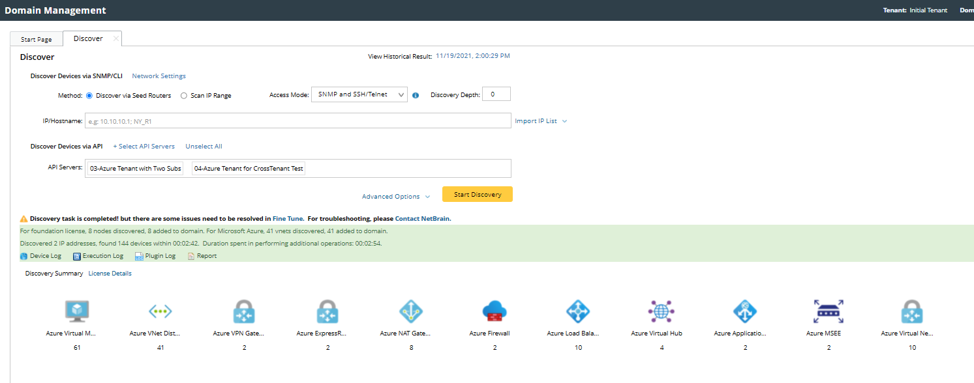974x383 pixels.
Task: Click the Azure MSEE icon
Action: [829, 311]
